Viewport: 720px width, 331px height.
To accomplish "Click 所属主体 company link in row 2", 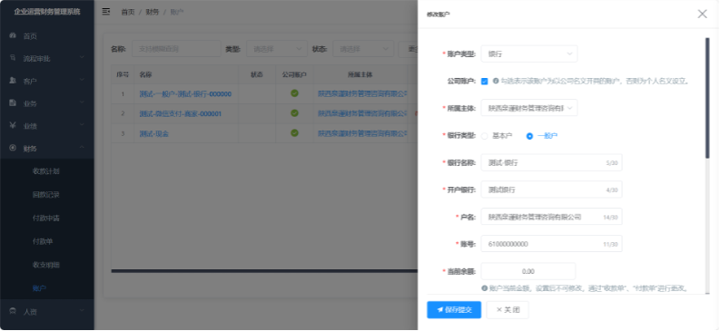I will 363,113.
